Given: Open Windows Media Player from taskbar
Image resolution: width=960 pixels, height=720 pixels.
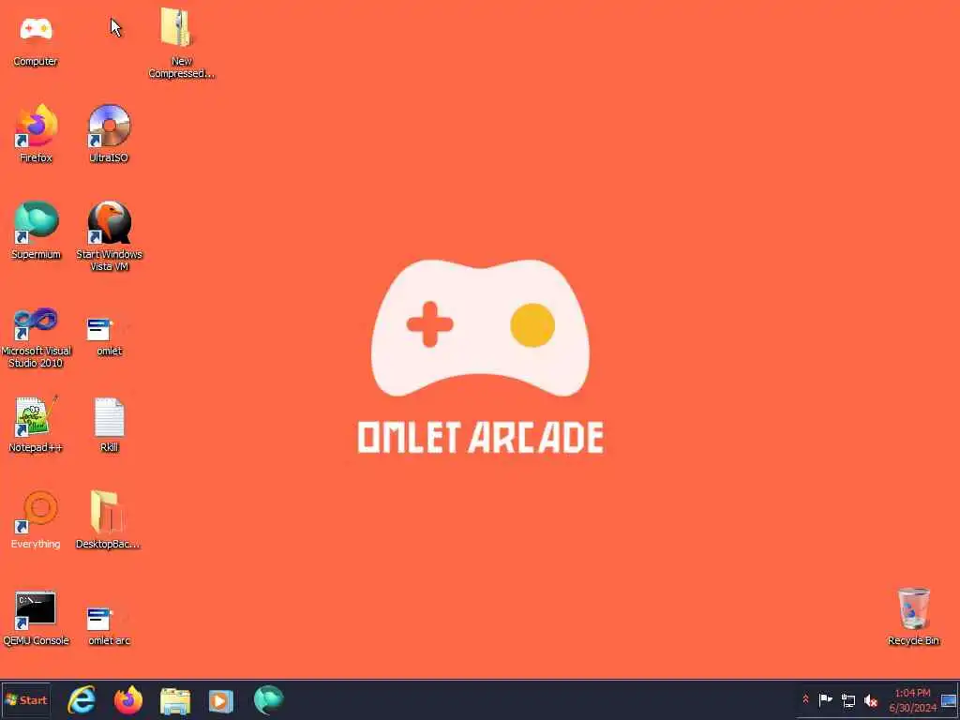Looking at the screenshot, I should click(x=221, y=700).
